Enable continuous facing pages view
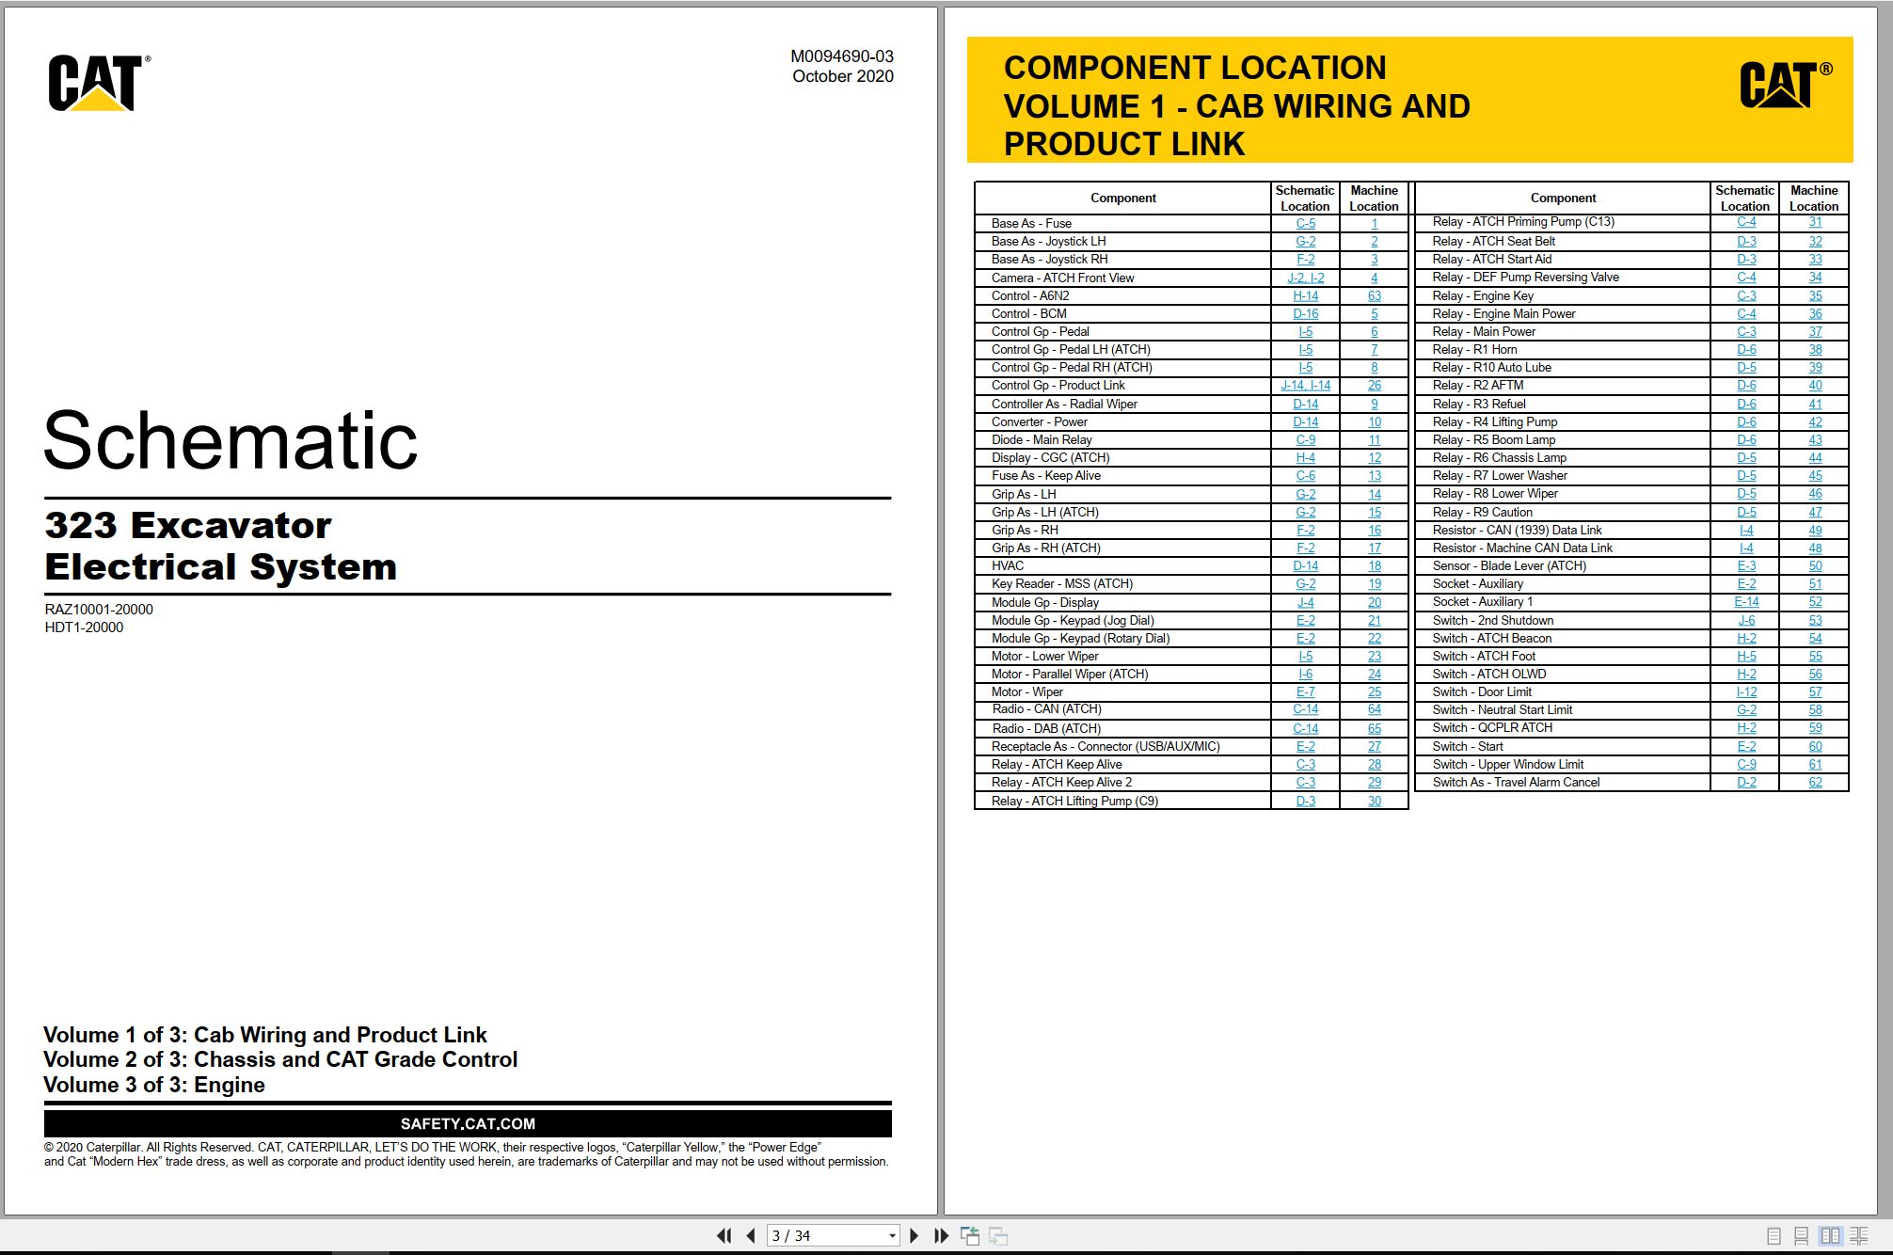Image resolution: width=1893 pixels, height=1255 pixels. (x=1859, y=1235)
